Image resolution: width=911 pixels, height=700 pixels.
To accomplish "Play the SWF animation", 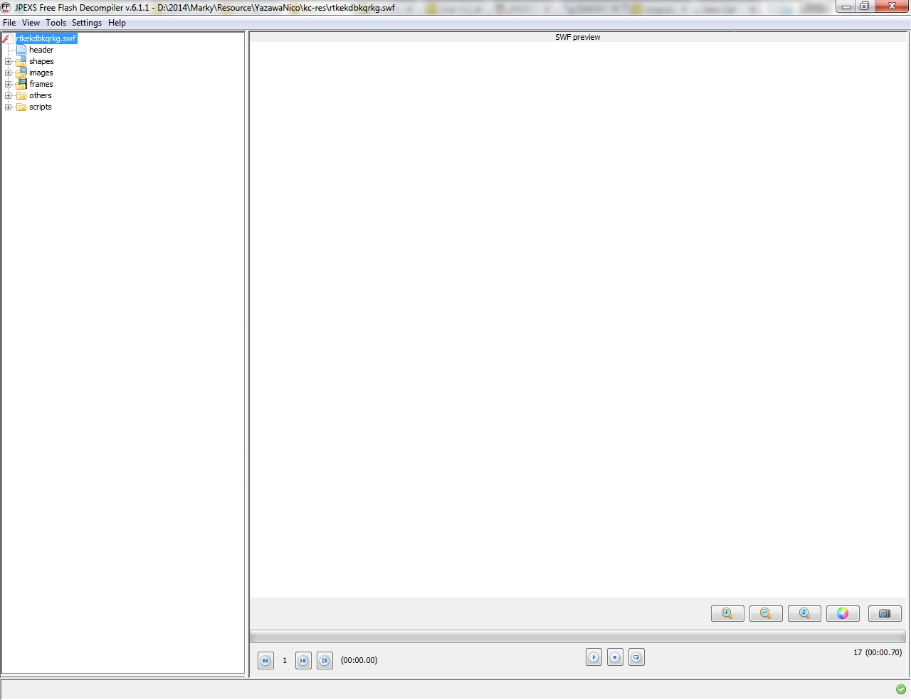I will point(594,657).
